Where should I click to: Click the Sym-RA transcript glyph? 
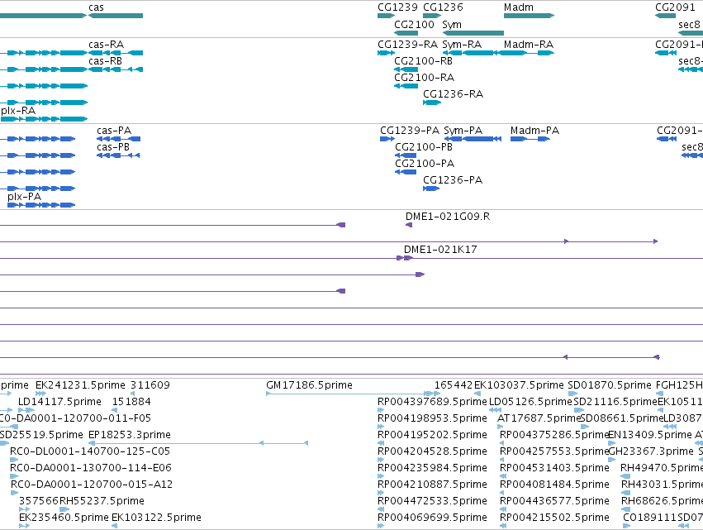(x=470, y=53)
